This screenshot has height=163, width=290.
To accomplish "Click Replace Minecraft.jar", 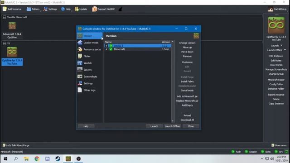I will (187, 101).
